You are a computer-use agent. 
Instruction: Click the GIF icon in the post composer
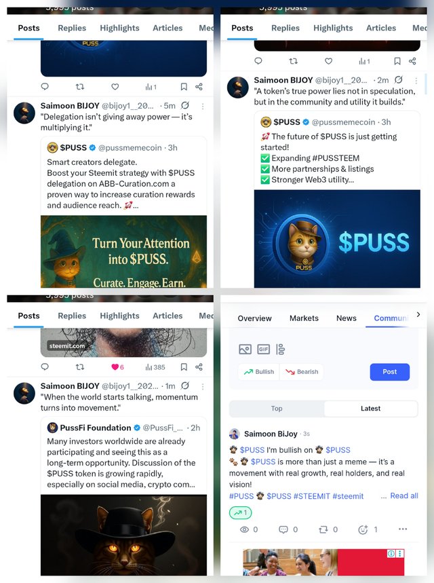pyautogui.click(x=263, y=349)
